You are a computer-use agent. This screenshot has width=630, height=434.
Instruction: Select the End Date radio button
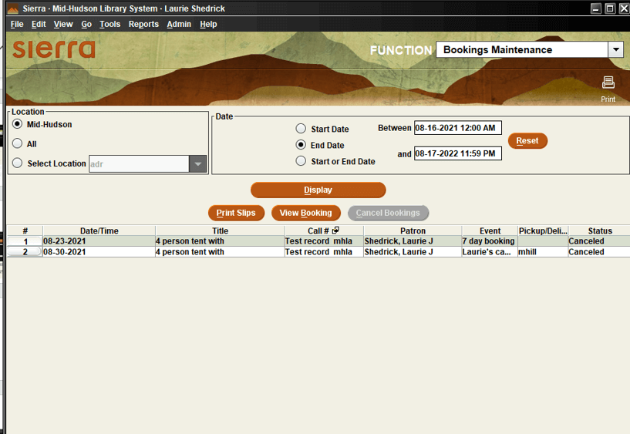click(301, 144)
